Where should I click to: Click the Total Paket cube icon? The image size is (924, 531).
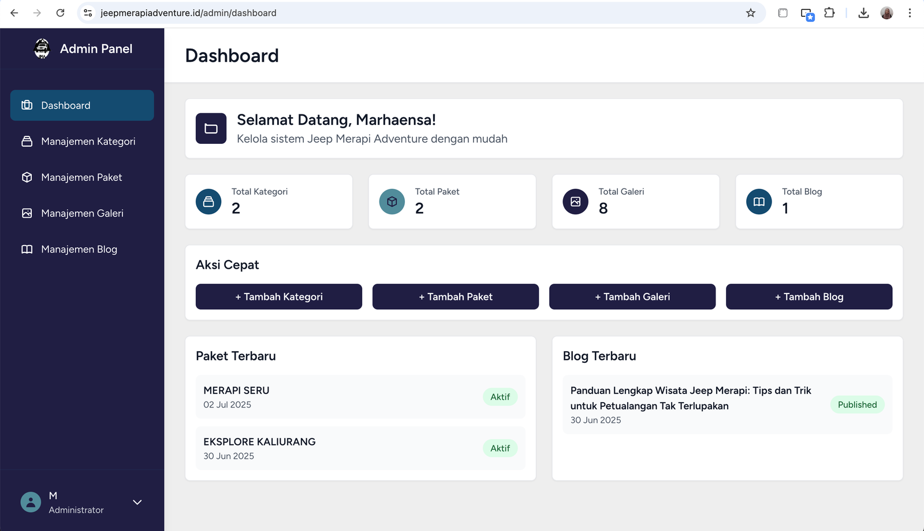(392, 202)
